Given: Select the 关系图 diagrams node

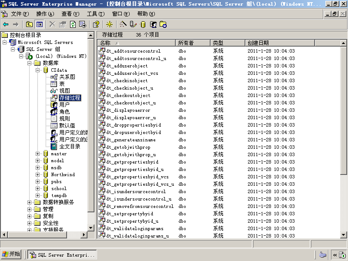Looking at the screenshot, I should [x=67, y=77].
